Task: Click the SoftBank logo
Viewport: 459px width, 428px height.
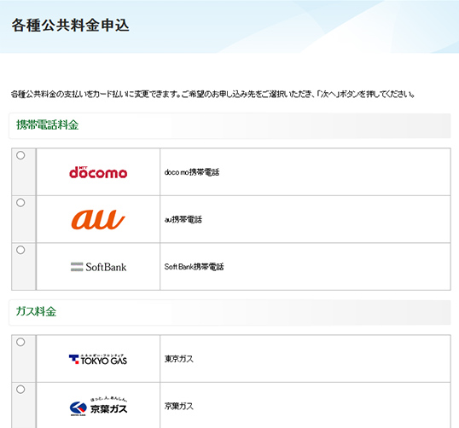Action: [98, 267]
